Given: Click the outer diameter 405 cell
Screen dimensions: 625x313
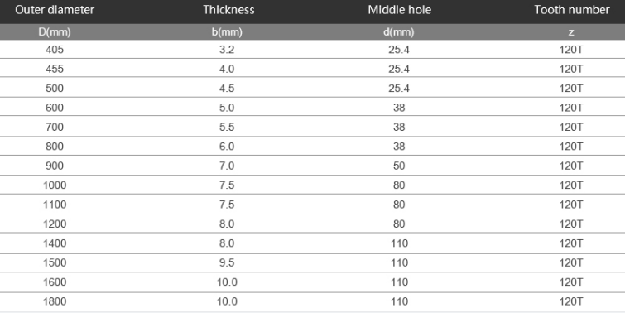Looking at the screenshot, I should (x=55, y=50).
